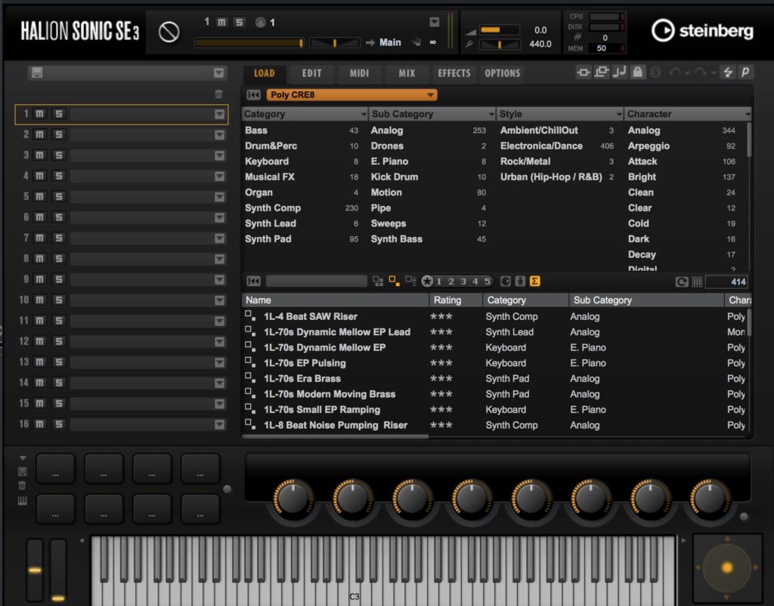This screenshot has width=774, height=606.
Task: Open slot 3 load program dropdown arrow
Action: click(x=219, y=155)
